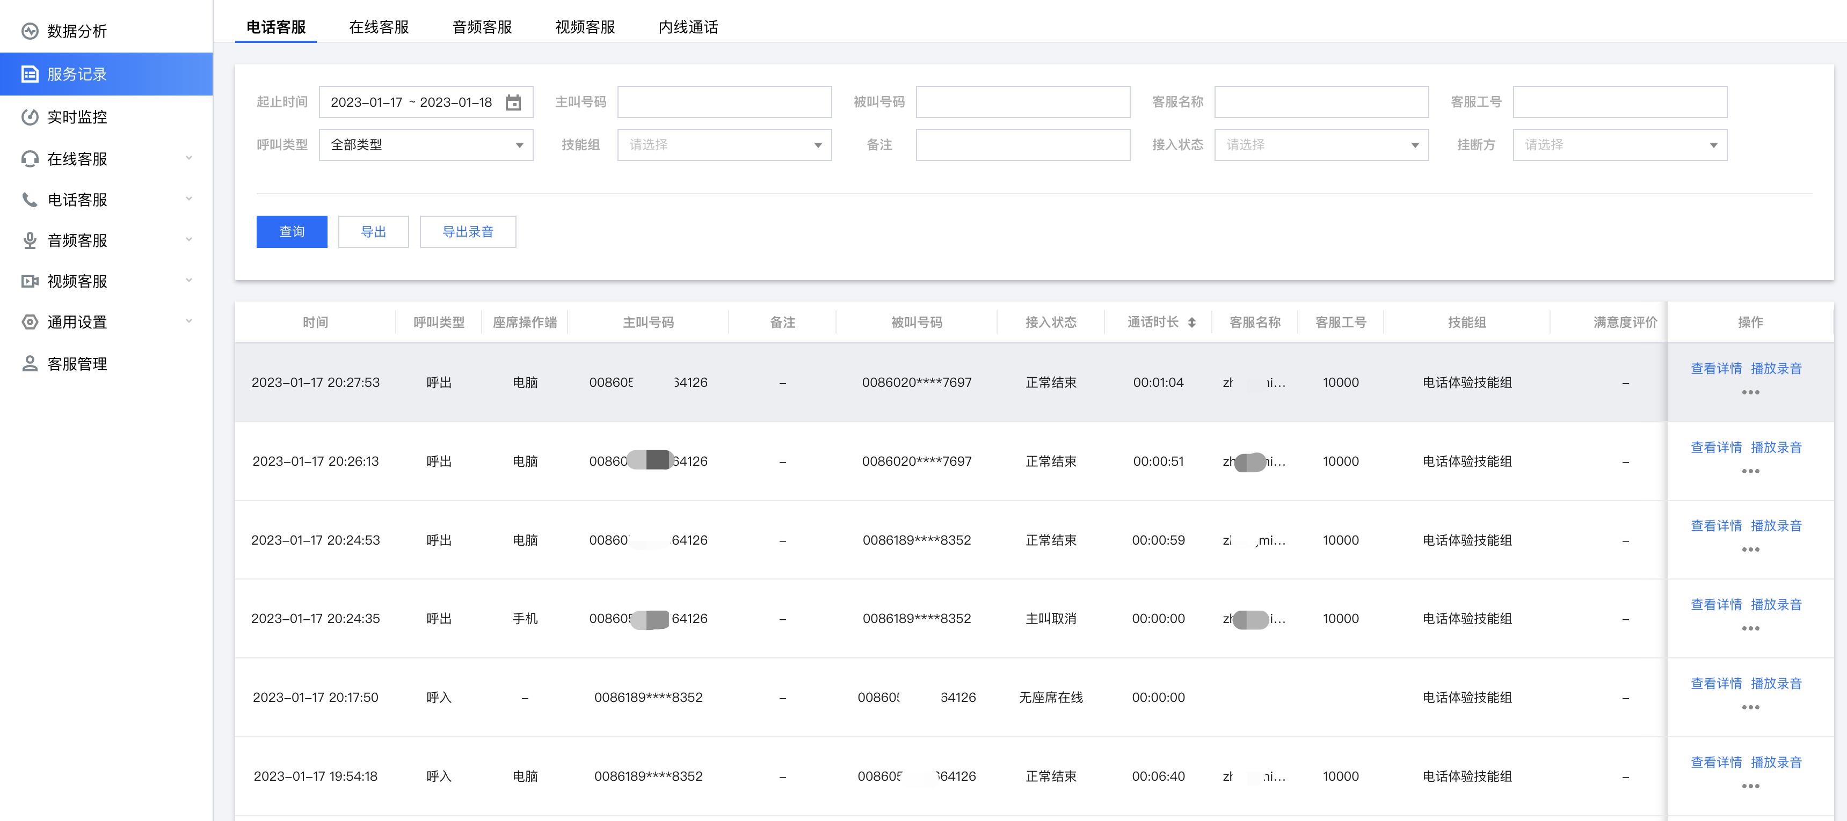The image size is (1847, 821).
Task: Click the 主叫号码 input field
Action: tap(724, 102)
